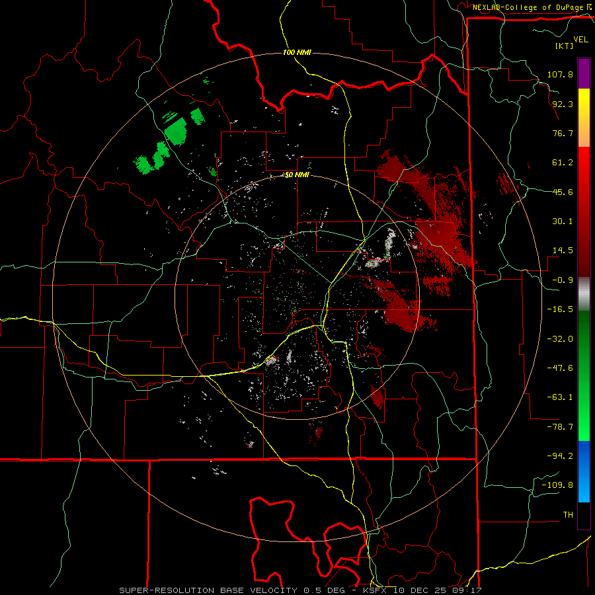Select the 30.1 legend value

coord(563,221)
